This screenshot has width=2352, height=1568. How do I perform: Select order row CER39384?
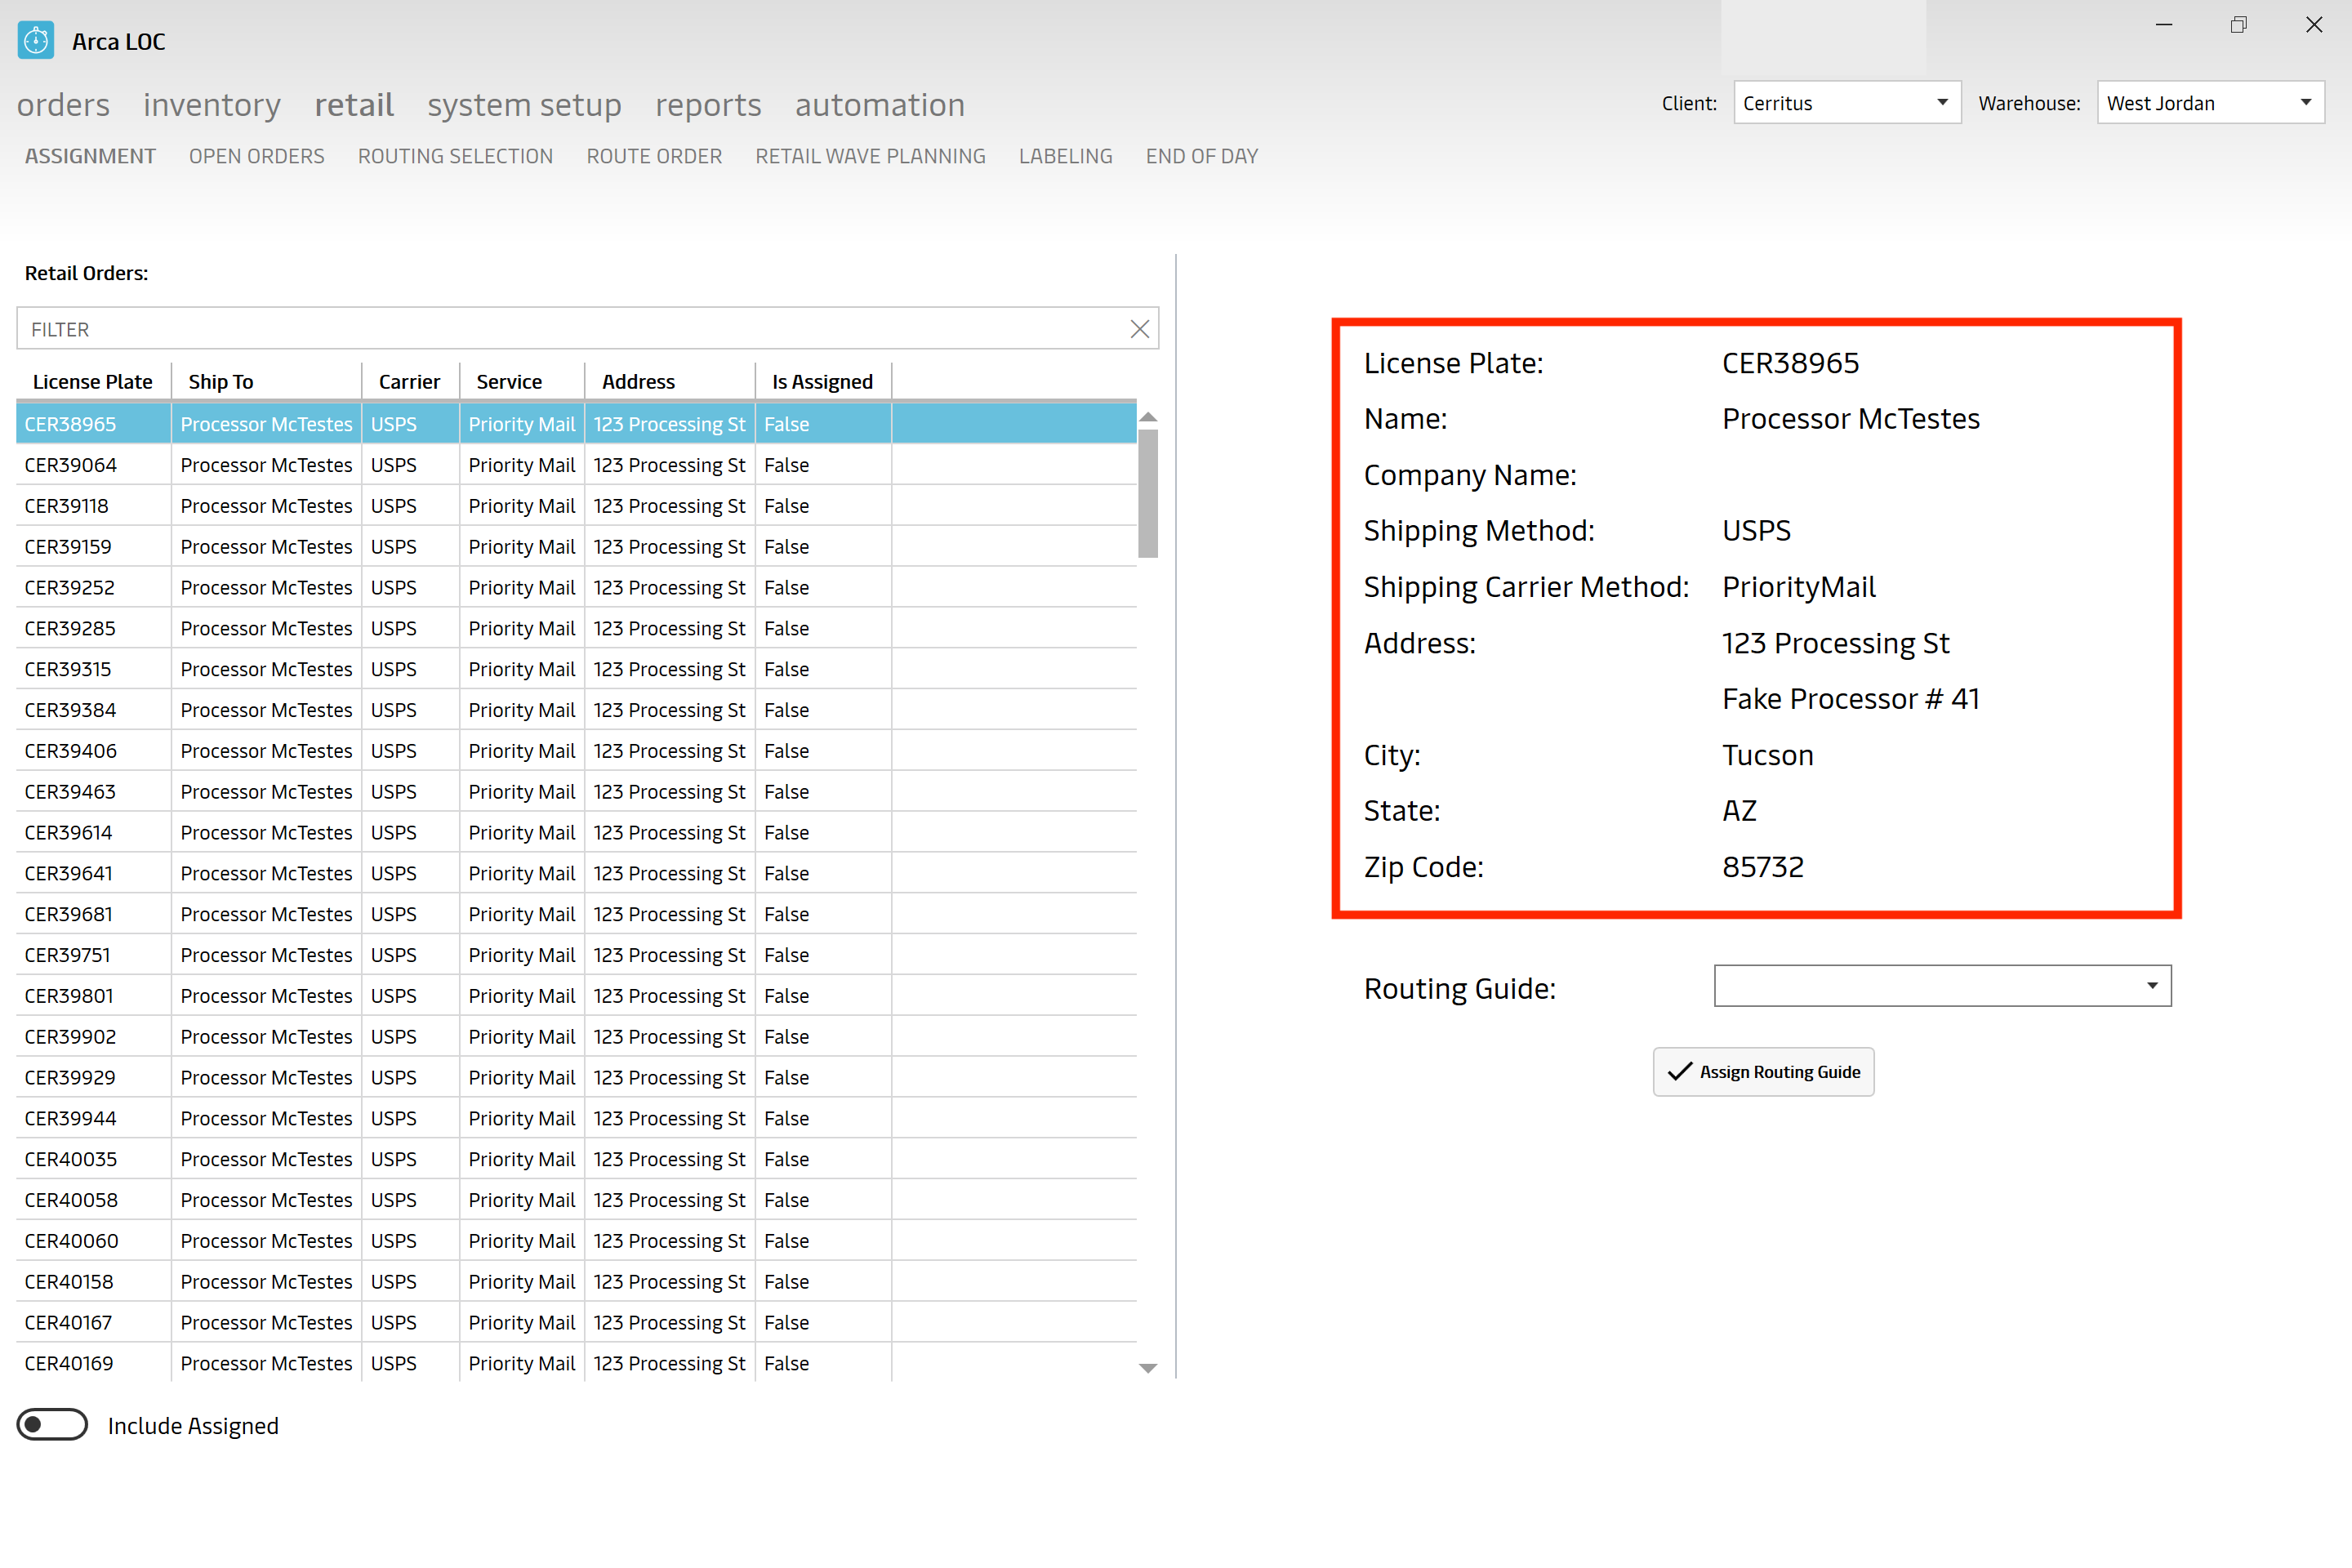click(576, 710)
